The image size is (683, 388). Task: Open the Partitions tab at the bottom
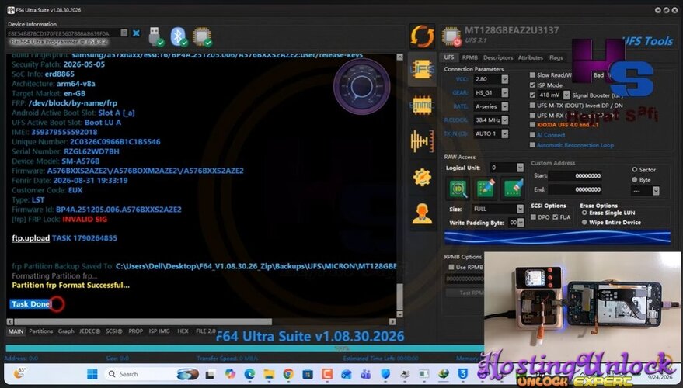coord(41,331)
